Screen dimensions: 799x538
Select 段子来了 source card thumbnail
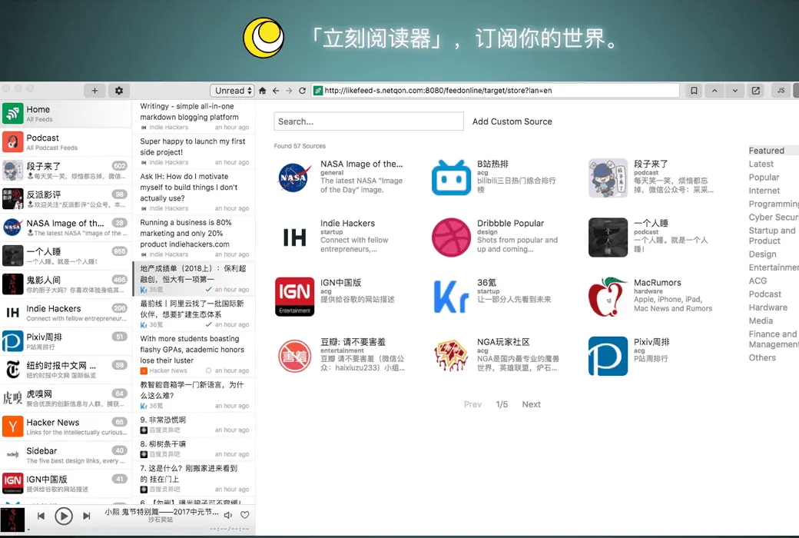pos(608,178)
